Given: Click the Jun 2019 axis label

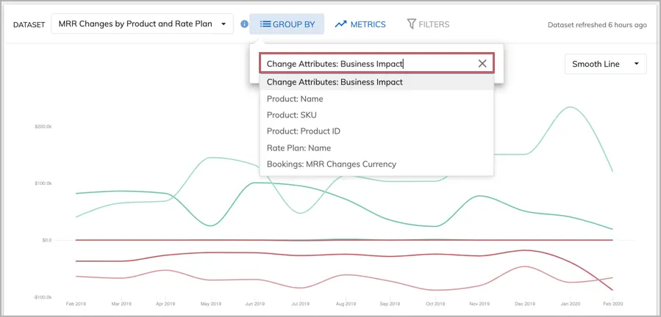Looking at the screenshot, I should tap(255, 304).
